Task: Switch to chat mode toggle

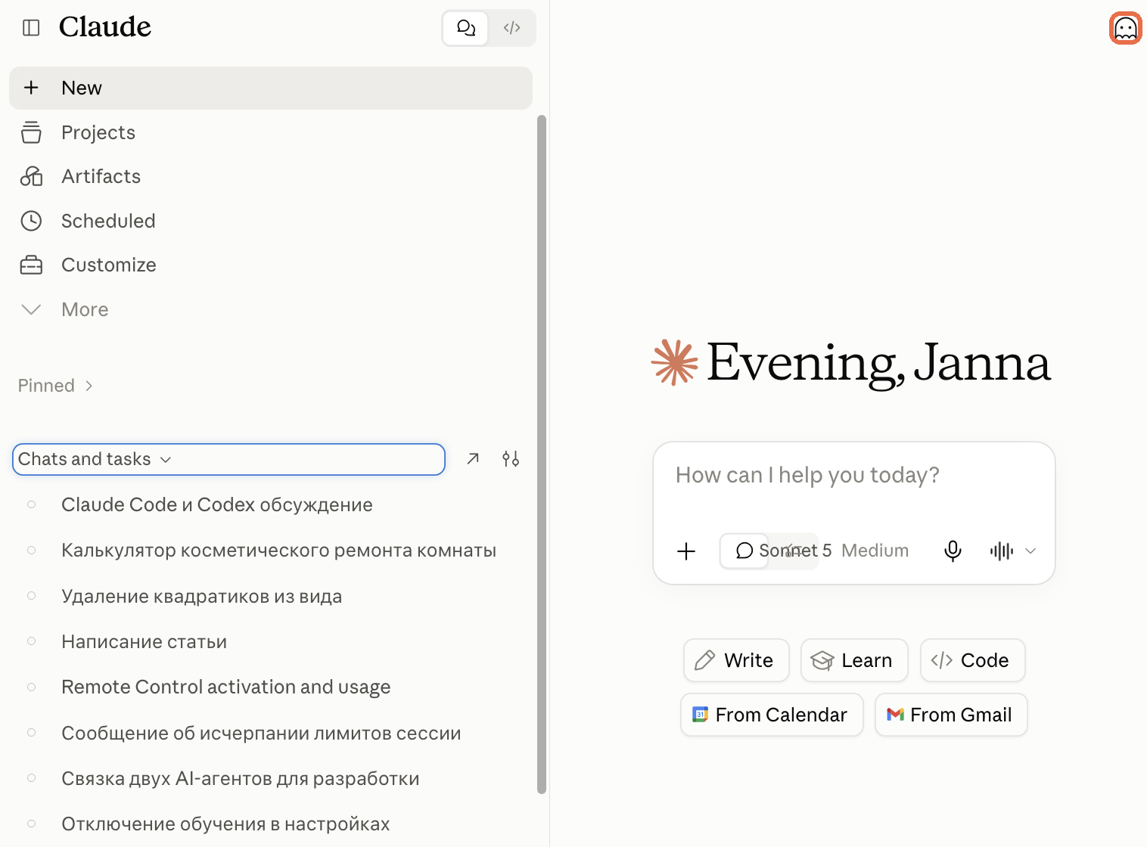Action: pos(465,28)
